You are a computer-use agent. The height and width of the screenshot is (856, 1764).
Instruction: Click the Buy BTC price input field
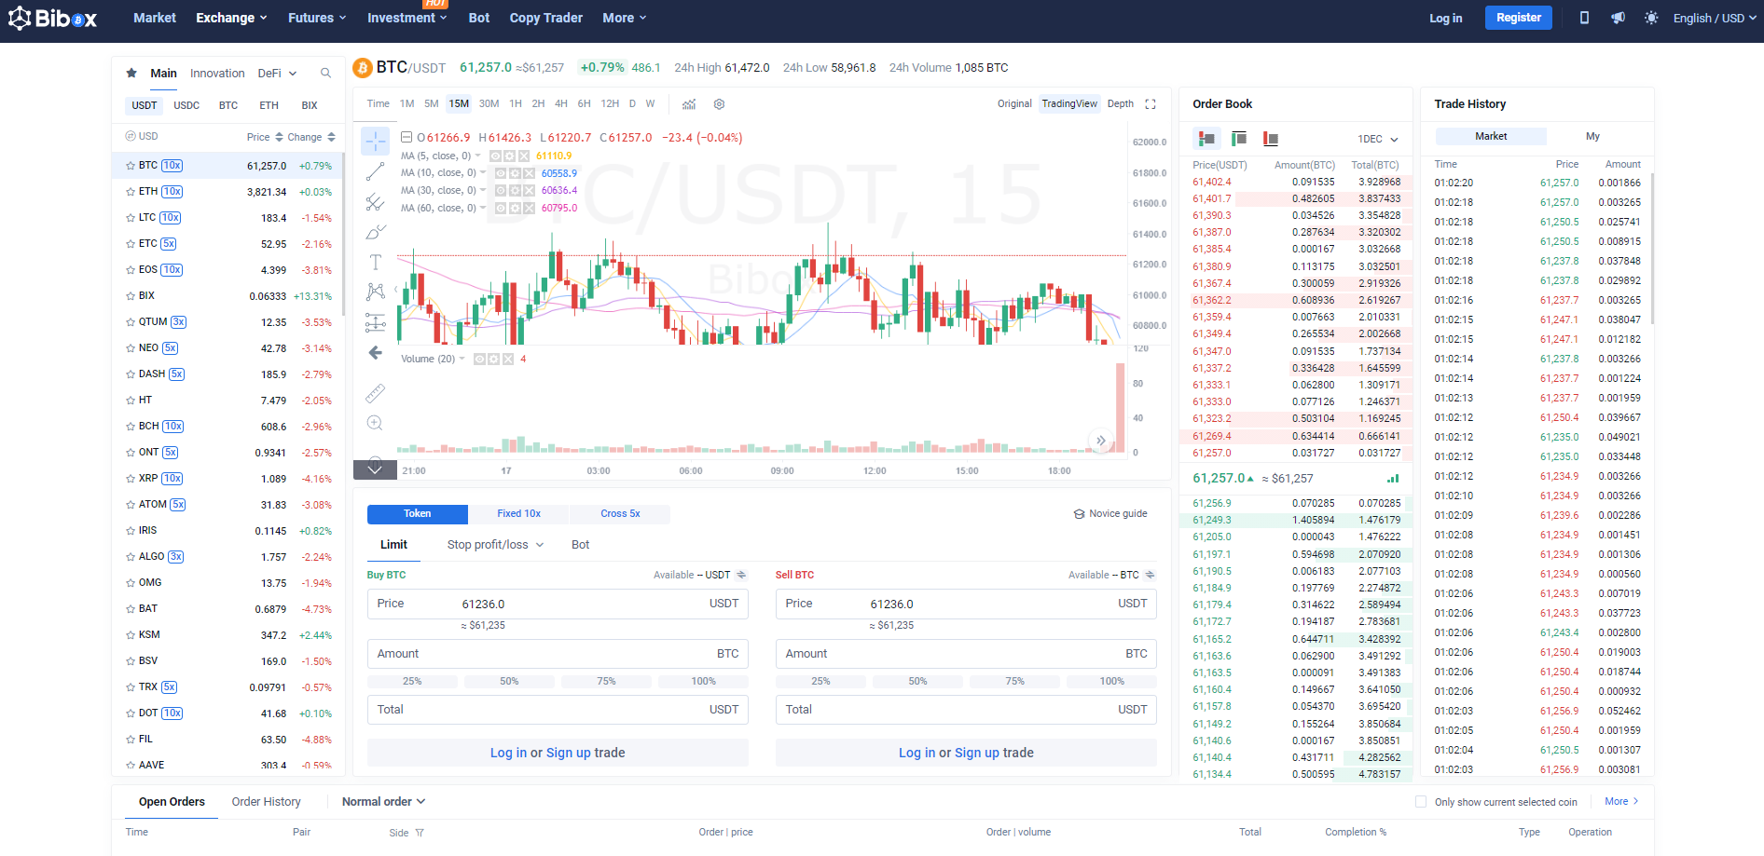click(558, 605)
